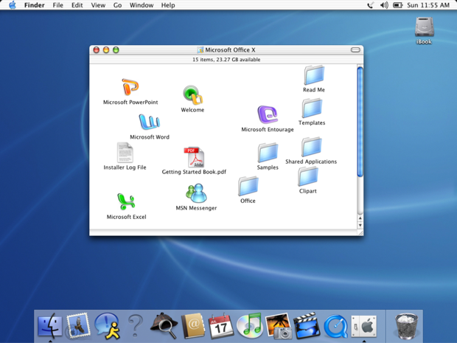The image size is (457, 343).
Task: Launch iTunes from the Dock
Action: tap(250, 326)
